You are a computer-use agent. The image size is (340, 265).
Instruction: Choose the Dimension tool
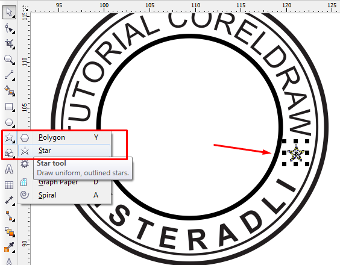point(9,200)
